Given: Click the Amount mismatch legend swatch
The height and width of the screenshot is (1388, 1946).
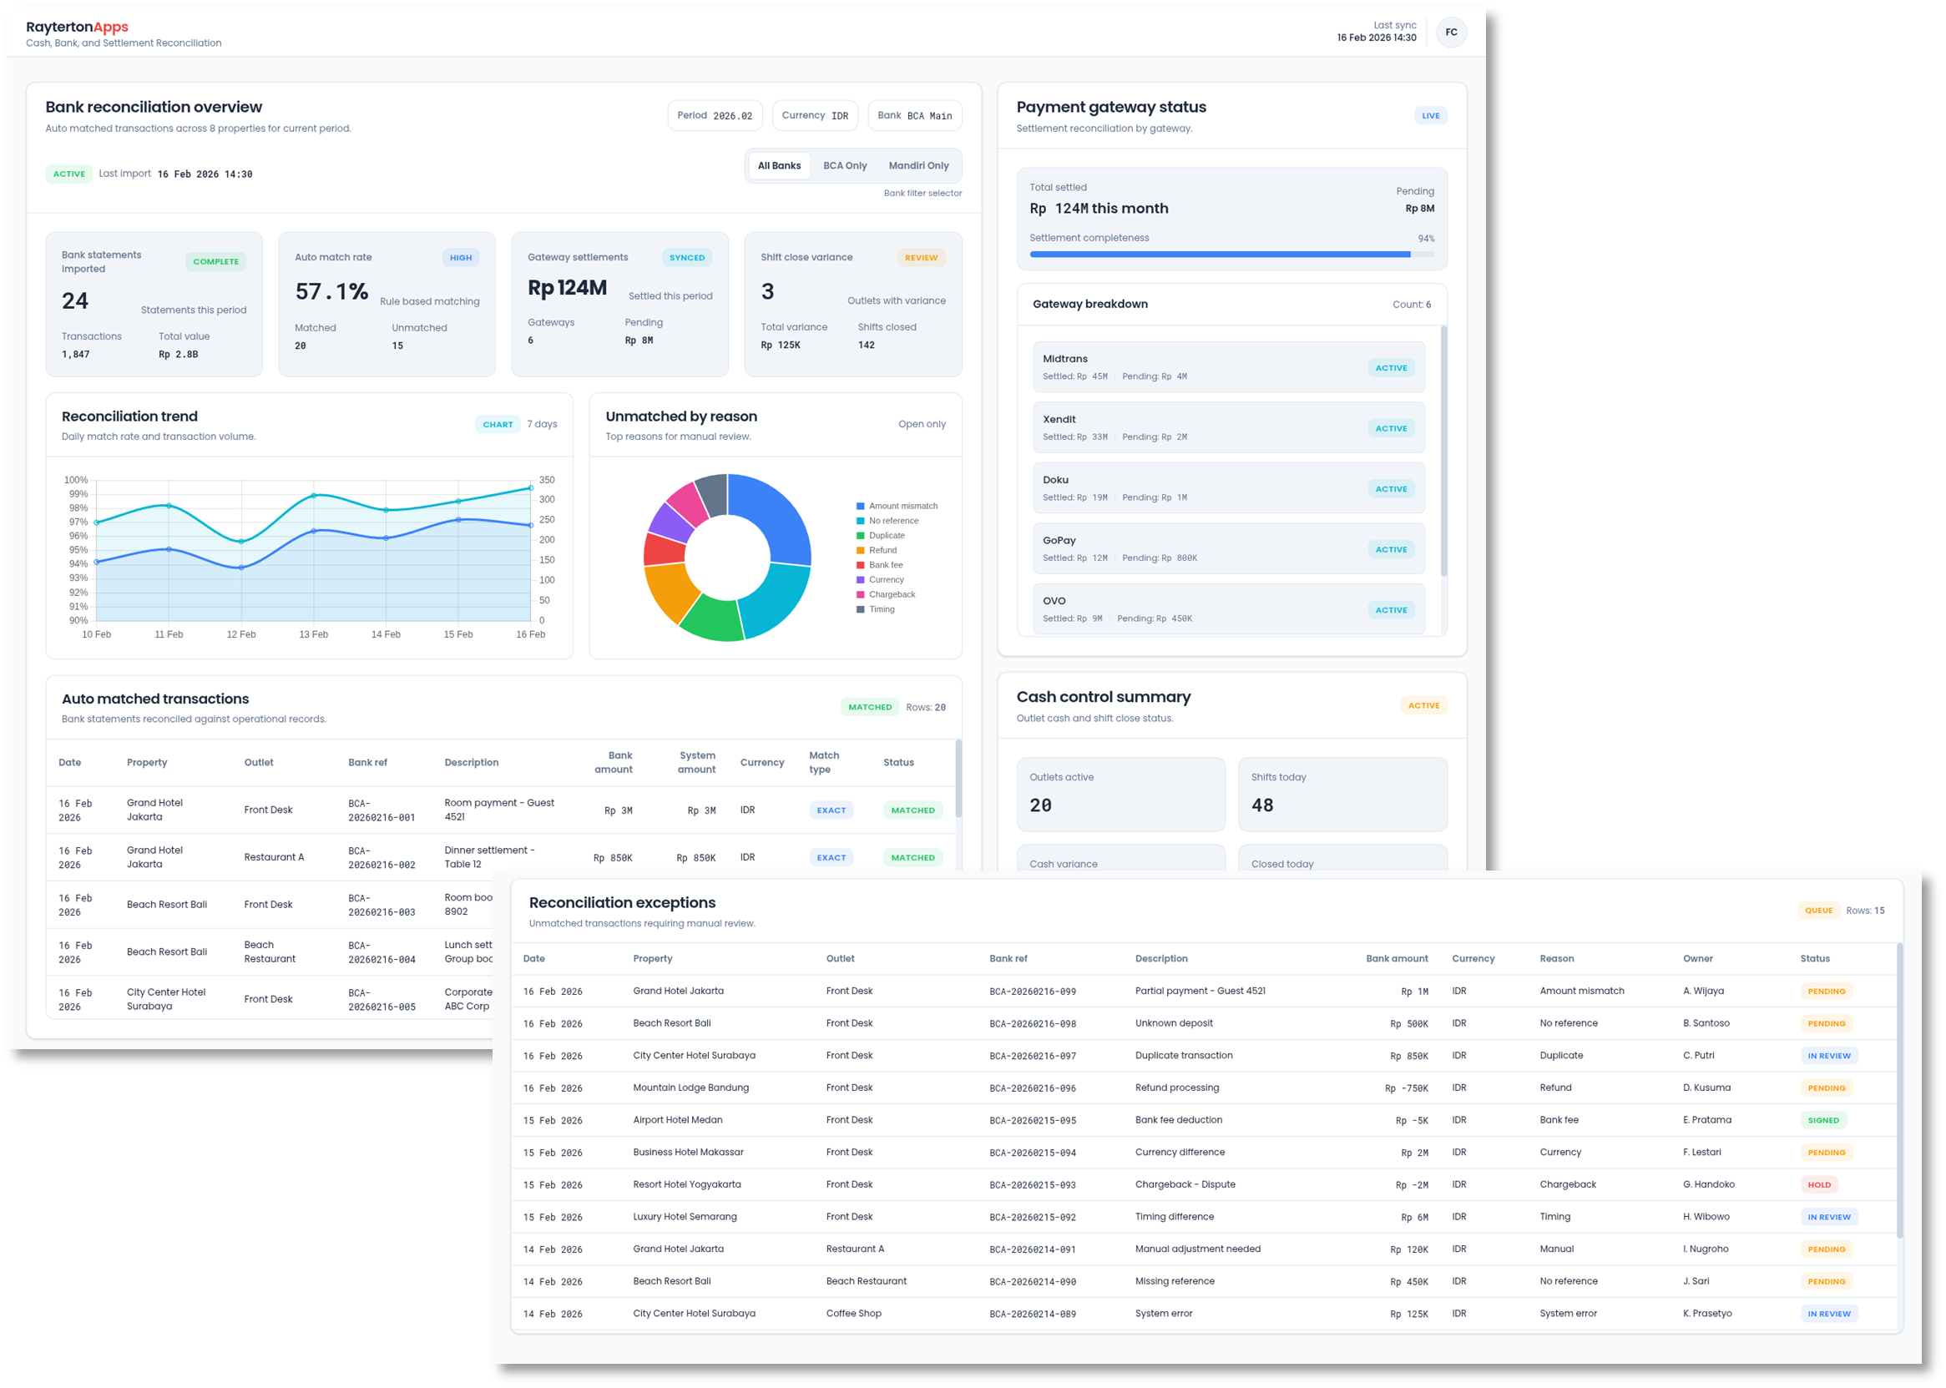Looking at the screenshot, I should (x=860, y=506).
